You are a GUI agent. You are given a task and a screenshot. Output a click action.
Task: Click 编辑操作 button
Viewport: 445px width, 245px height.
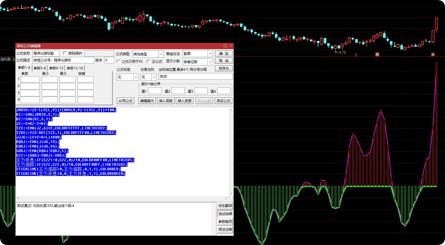point(147,101)
